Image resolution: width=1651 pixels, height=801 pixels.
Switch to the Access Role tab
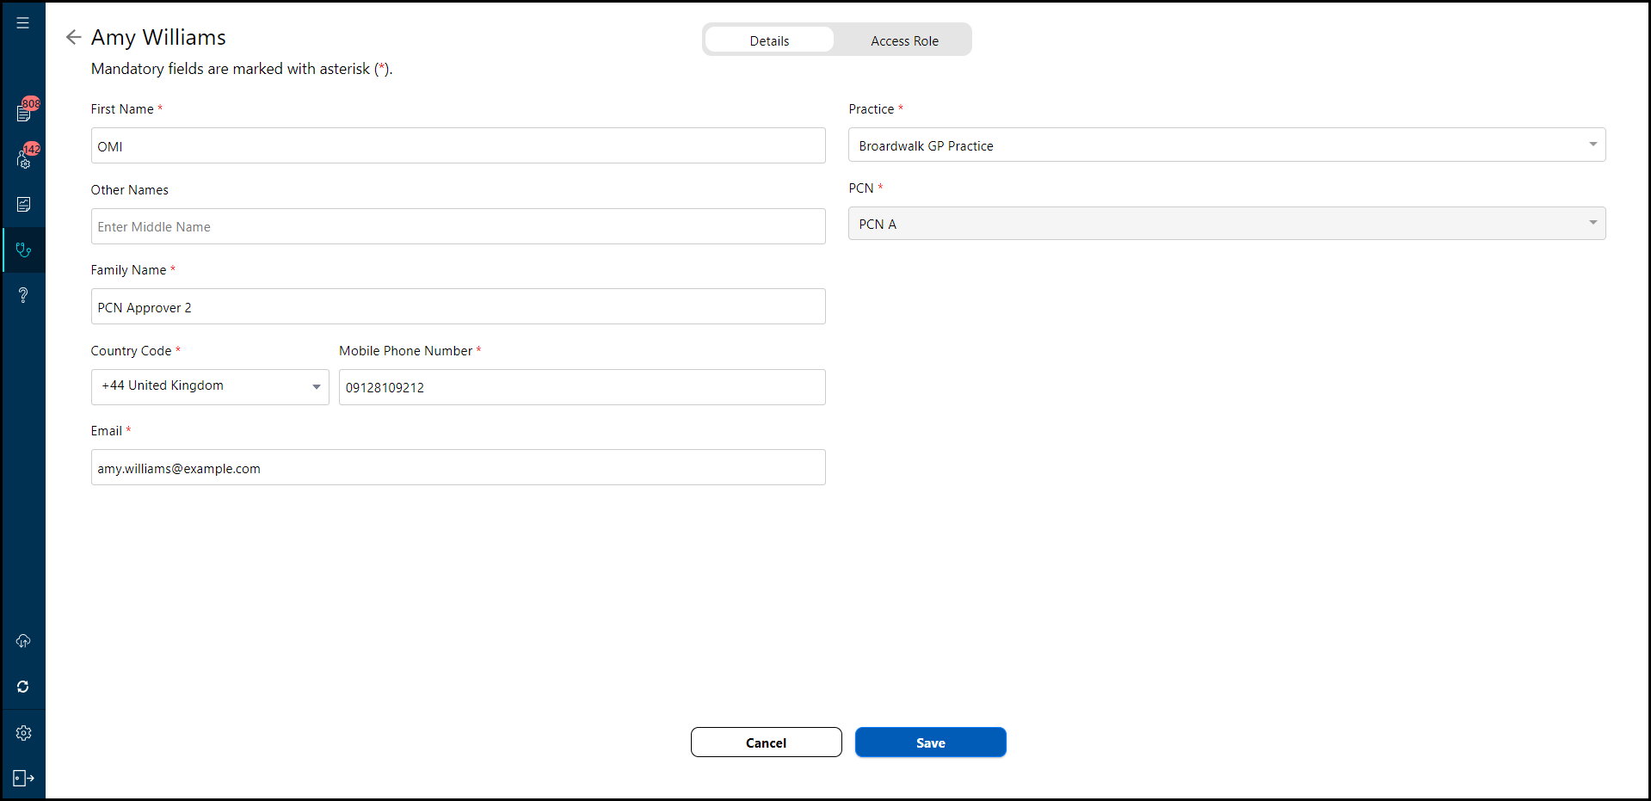[x=904, y=40]
